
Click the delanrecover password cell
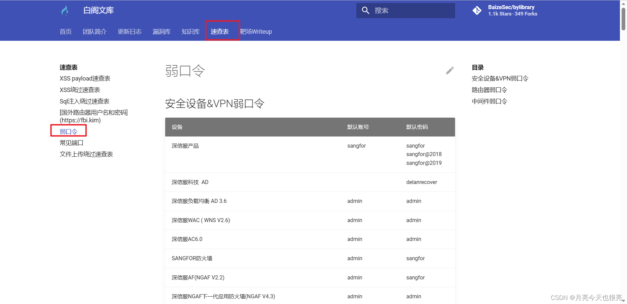[x=422, y=182]
